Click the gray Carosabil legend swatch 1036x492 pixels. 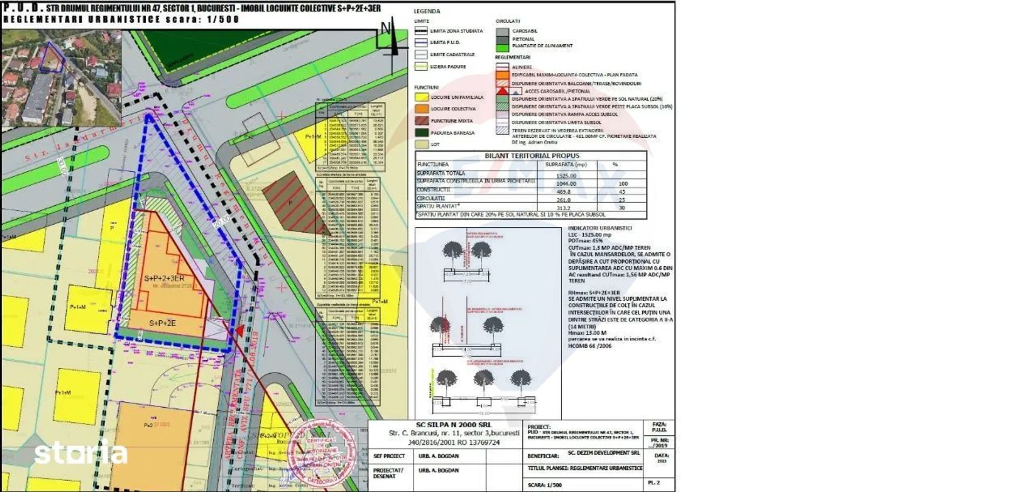502,32
